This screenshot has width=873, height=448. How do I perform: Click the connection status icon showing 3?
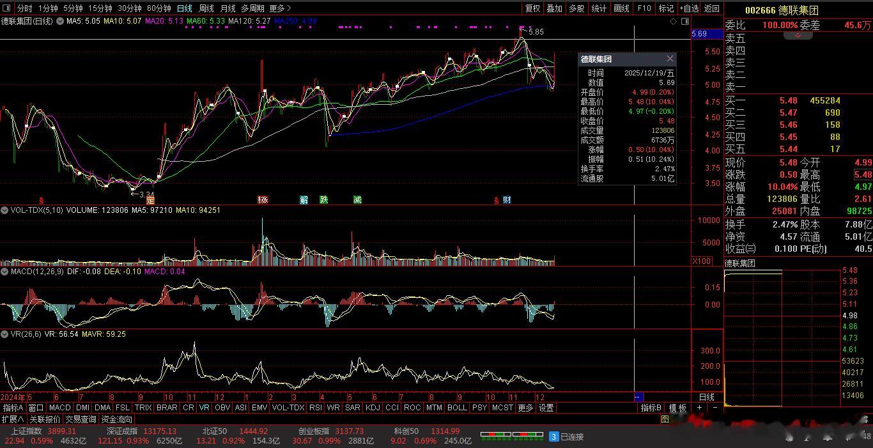pos(554,436)
